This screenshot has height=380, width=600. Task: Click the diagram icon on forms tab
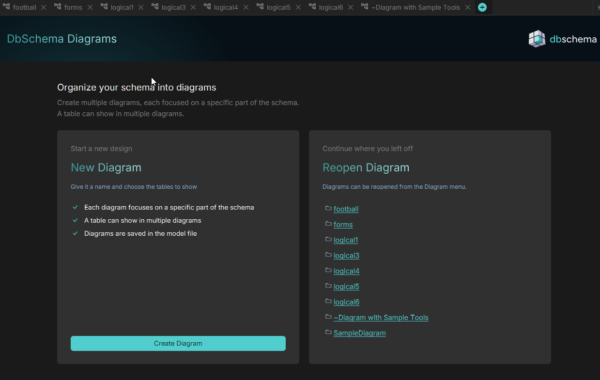click(x=58, y=7)
